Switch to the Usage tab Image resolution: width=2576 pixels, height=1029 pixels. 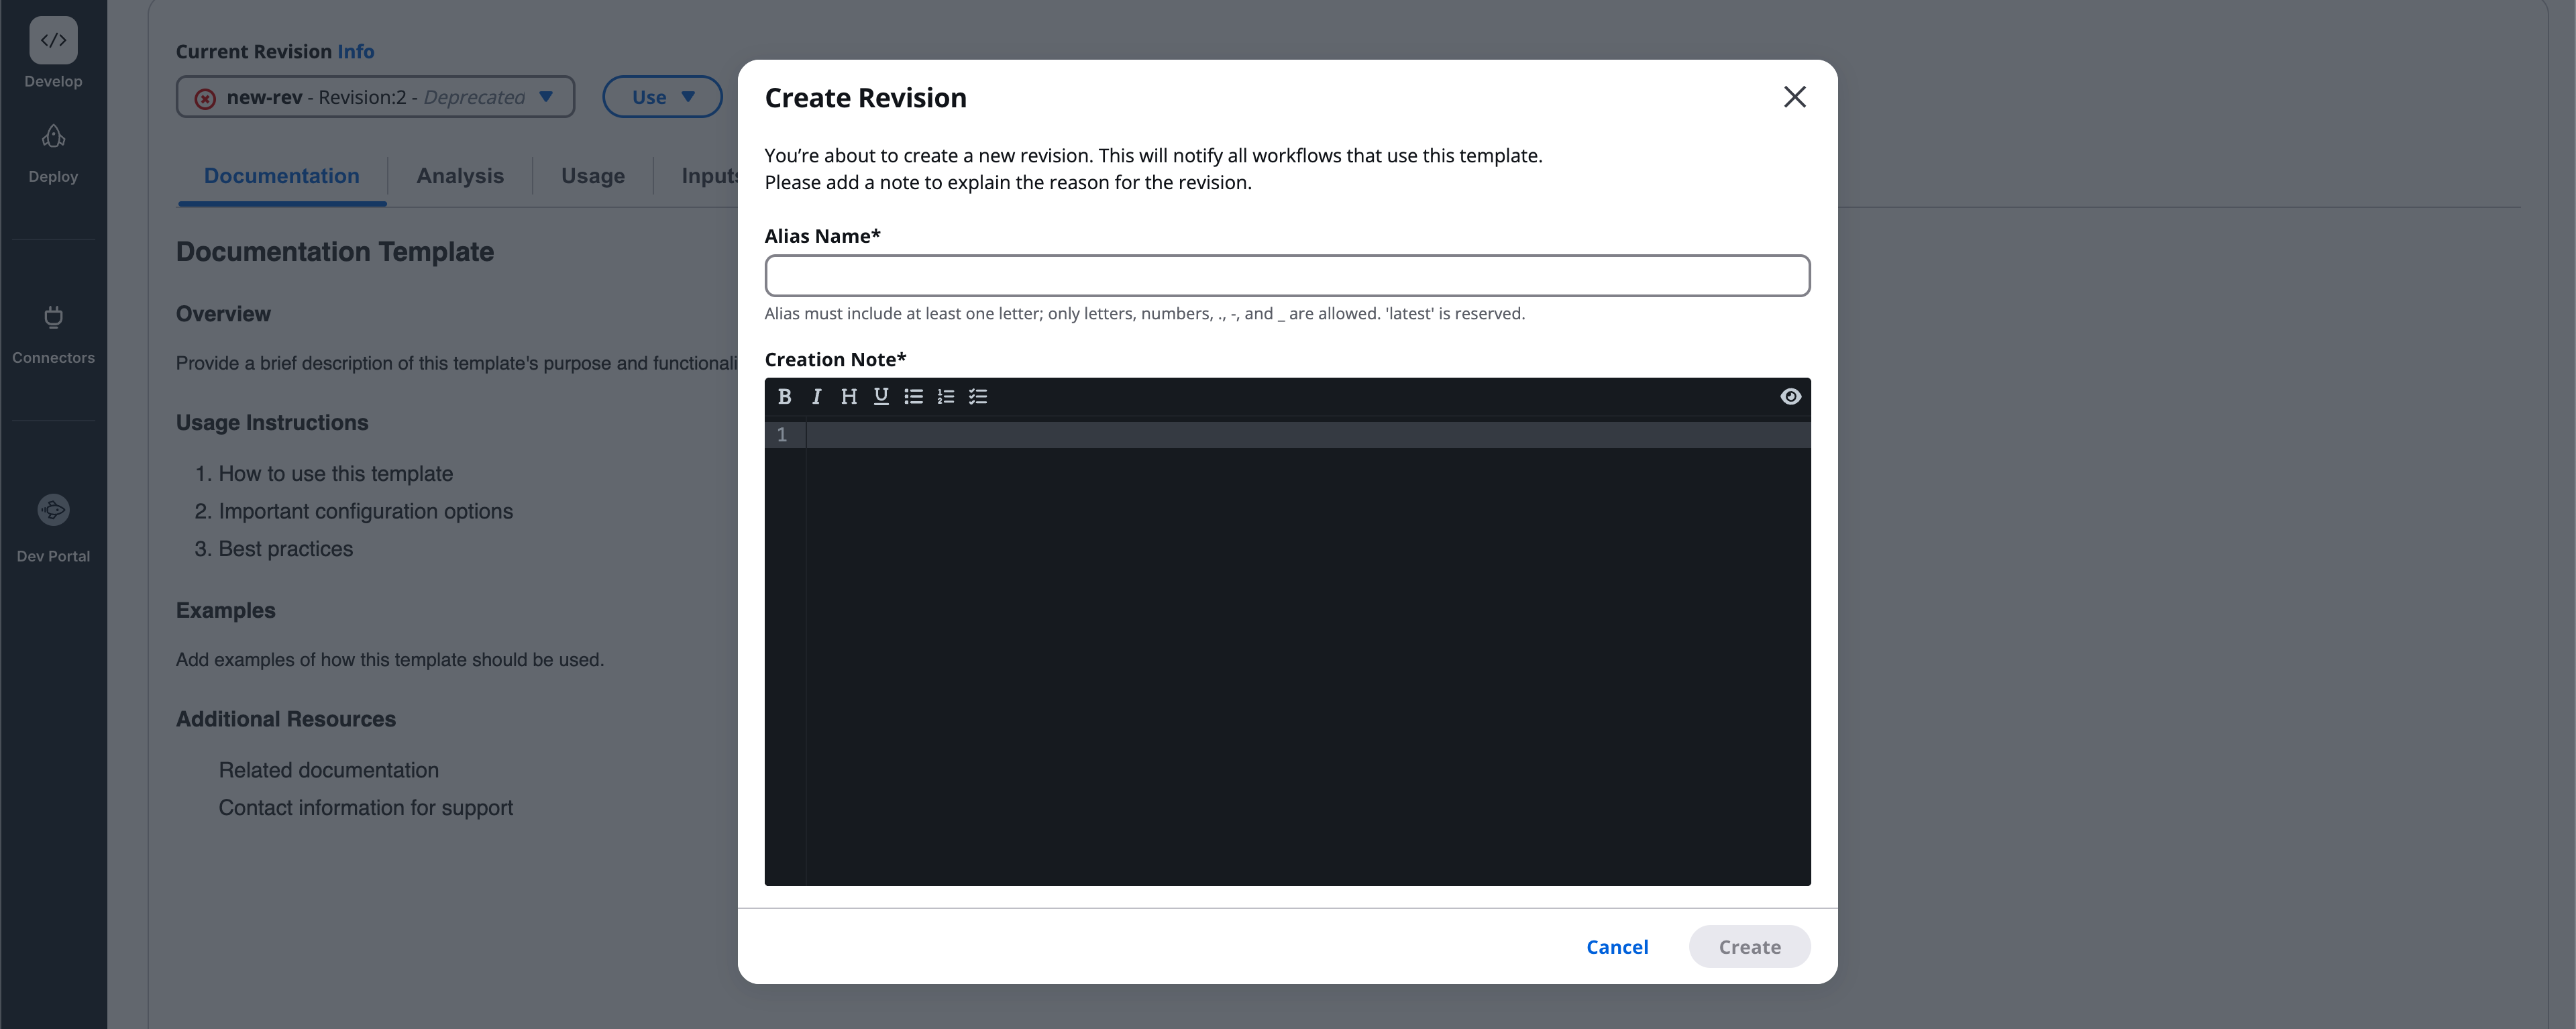pos(592,175)
